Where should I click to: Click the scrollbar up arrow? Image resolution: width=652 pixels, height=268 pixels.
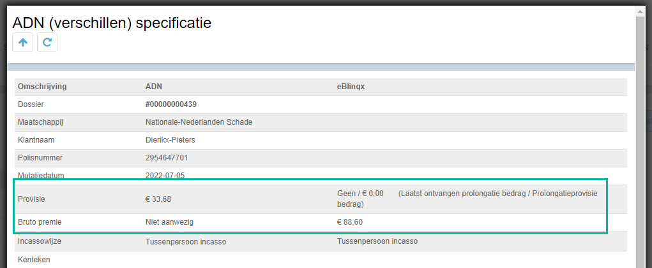pyautogui.click(x=639, y=13)
